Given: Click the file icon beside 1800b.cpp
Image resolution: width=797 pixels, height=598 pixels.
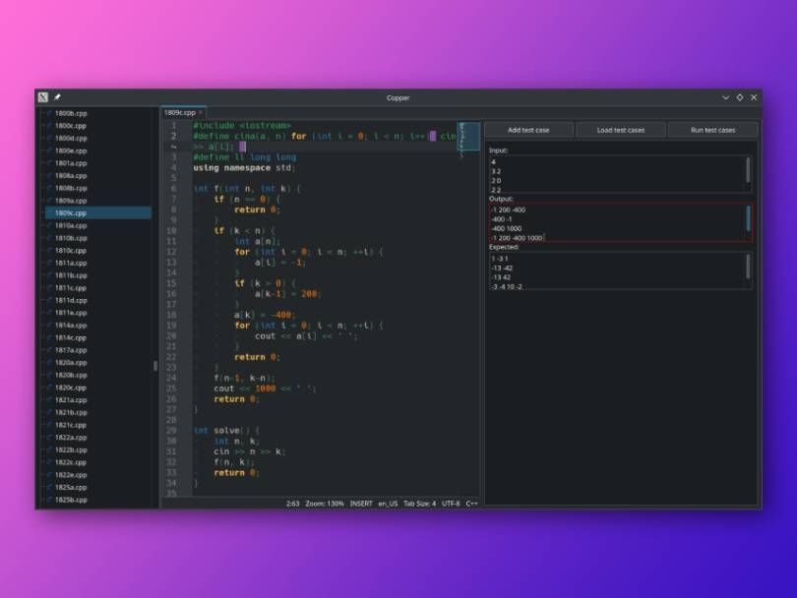Looking at the screenshot, I should tap(48, 113).
